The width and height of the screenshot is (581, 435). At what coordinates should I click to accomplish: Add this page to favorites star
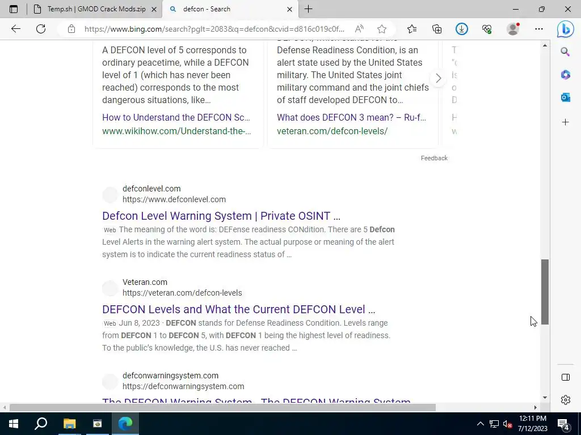(382, 29)
